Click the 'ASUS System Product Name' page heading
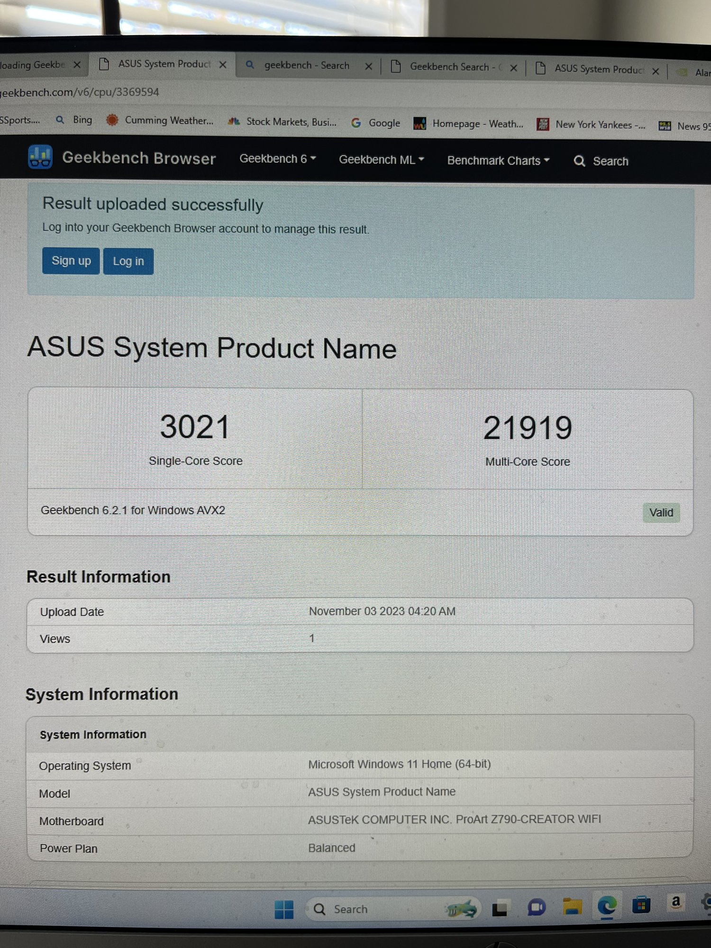The width and height of the screenshot is (711, 948). [212, 347]
